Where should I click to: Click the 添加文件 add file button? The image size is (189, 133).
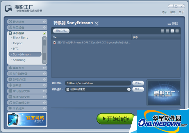pos(61,31)
